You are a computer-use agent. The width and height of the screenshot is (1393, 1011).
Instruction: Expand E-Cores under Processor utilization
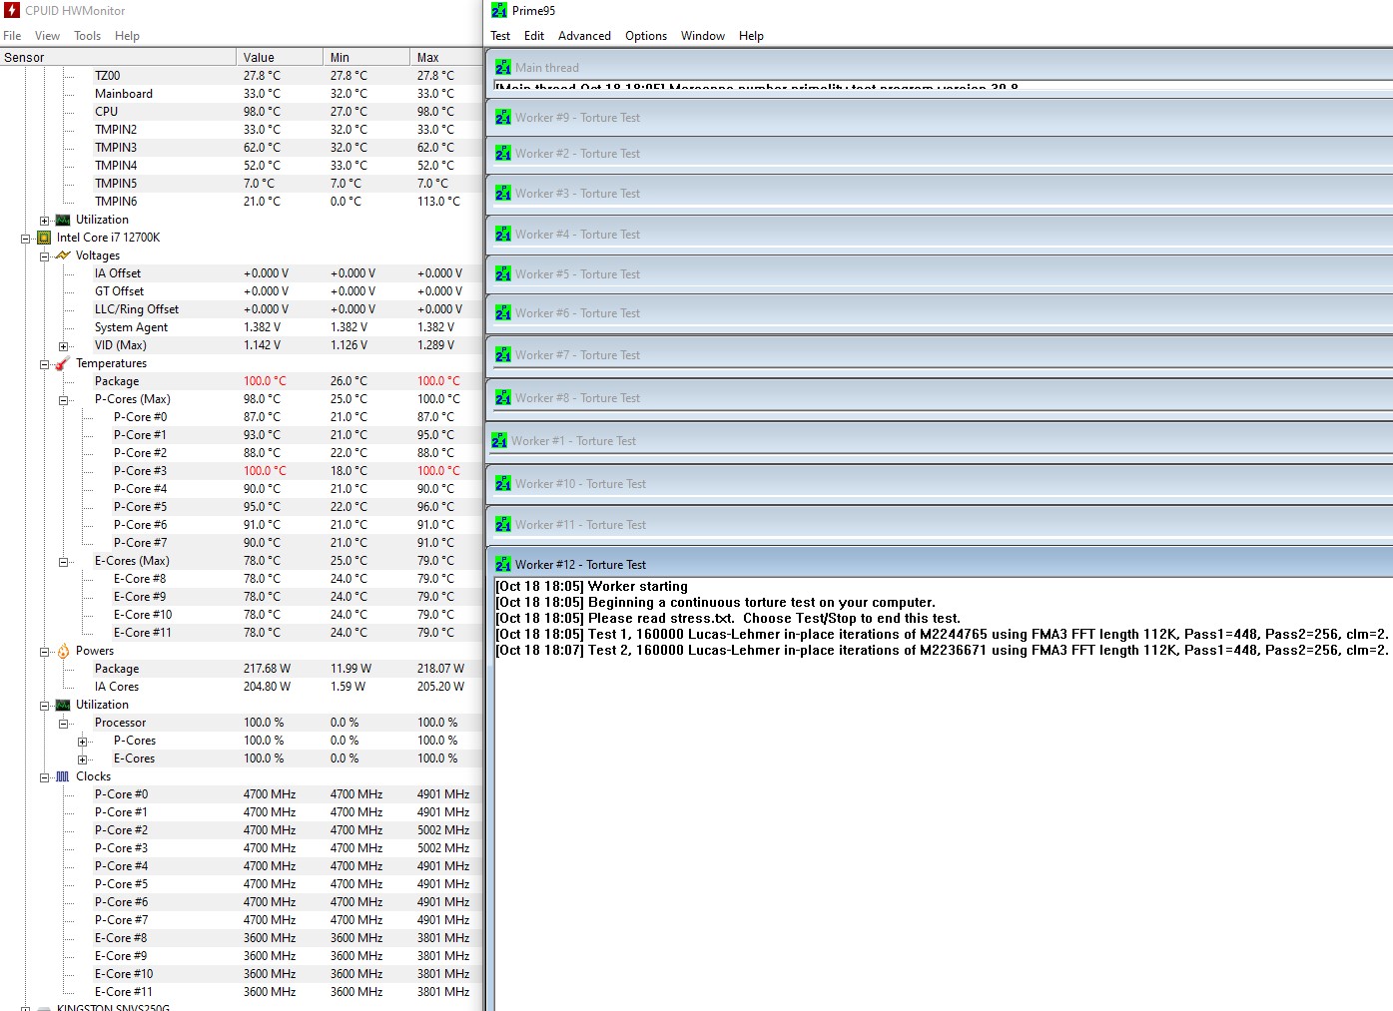(x=83, y=759)
